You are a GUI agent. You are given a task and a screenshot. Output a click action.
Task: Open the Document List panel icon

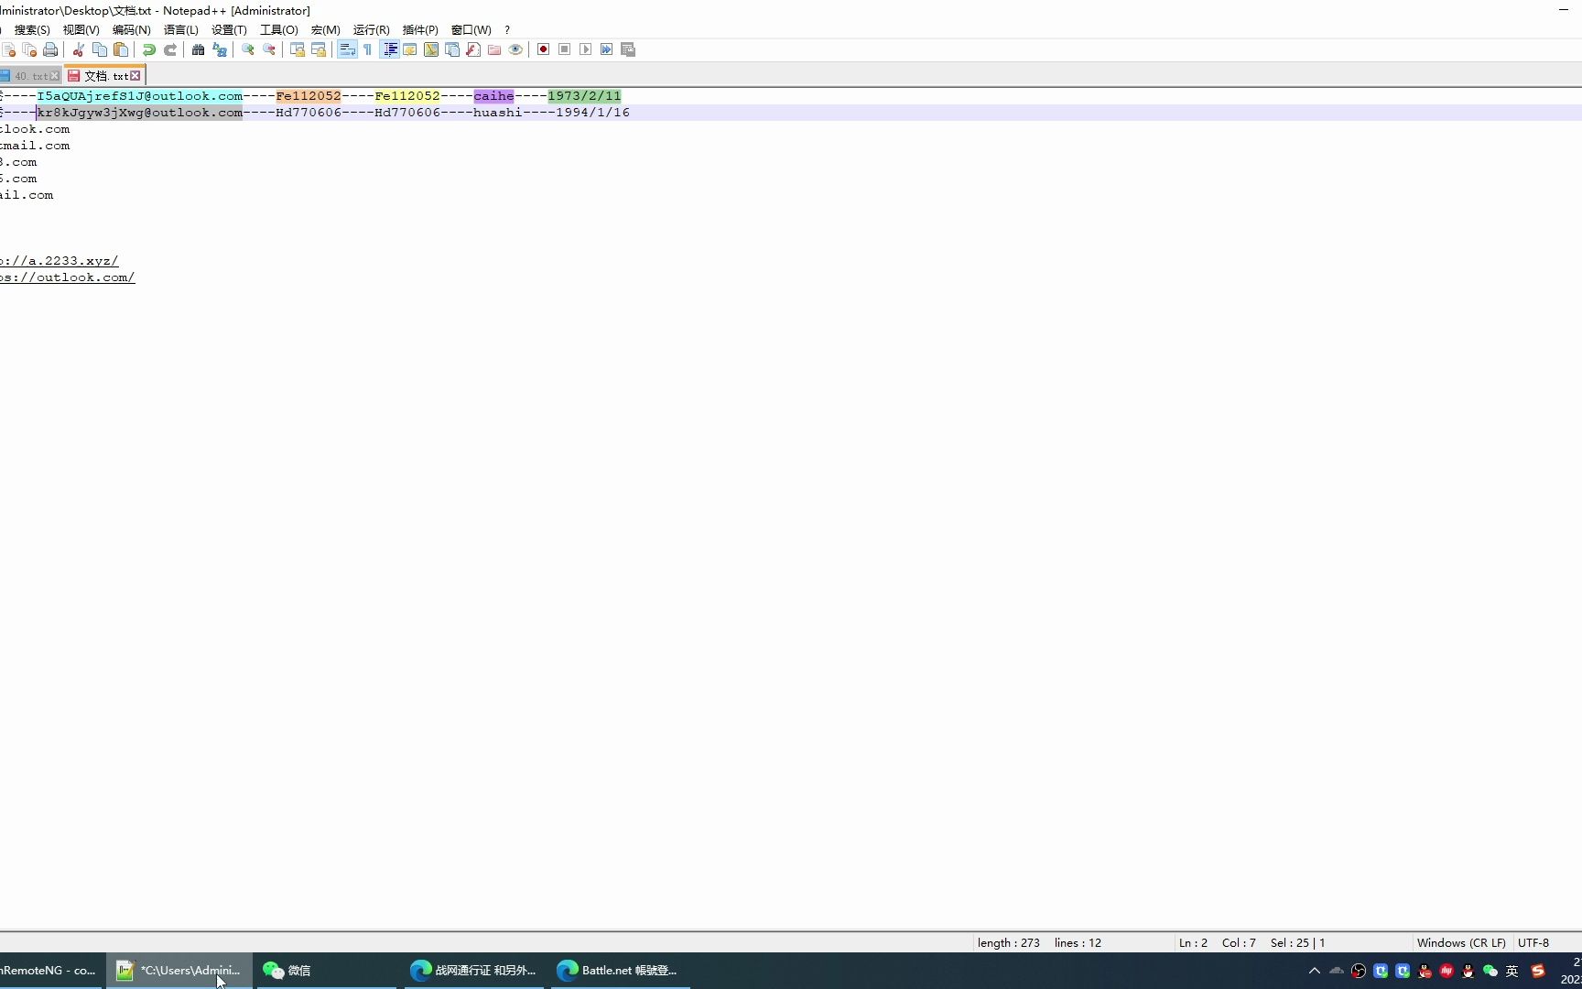452,49
